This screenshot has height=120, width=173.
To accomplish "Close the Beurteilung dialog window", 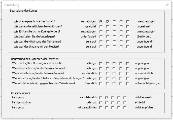I will (x=167, y=5).
